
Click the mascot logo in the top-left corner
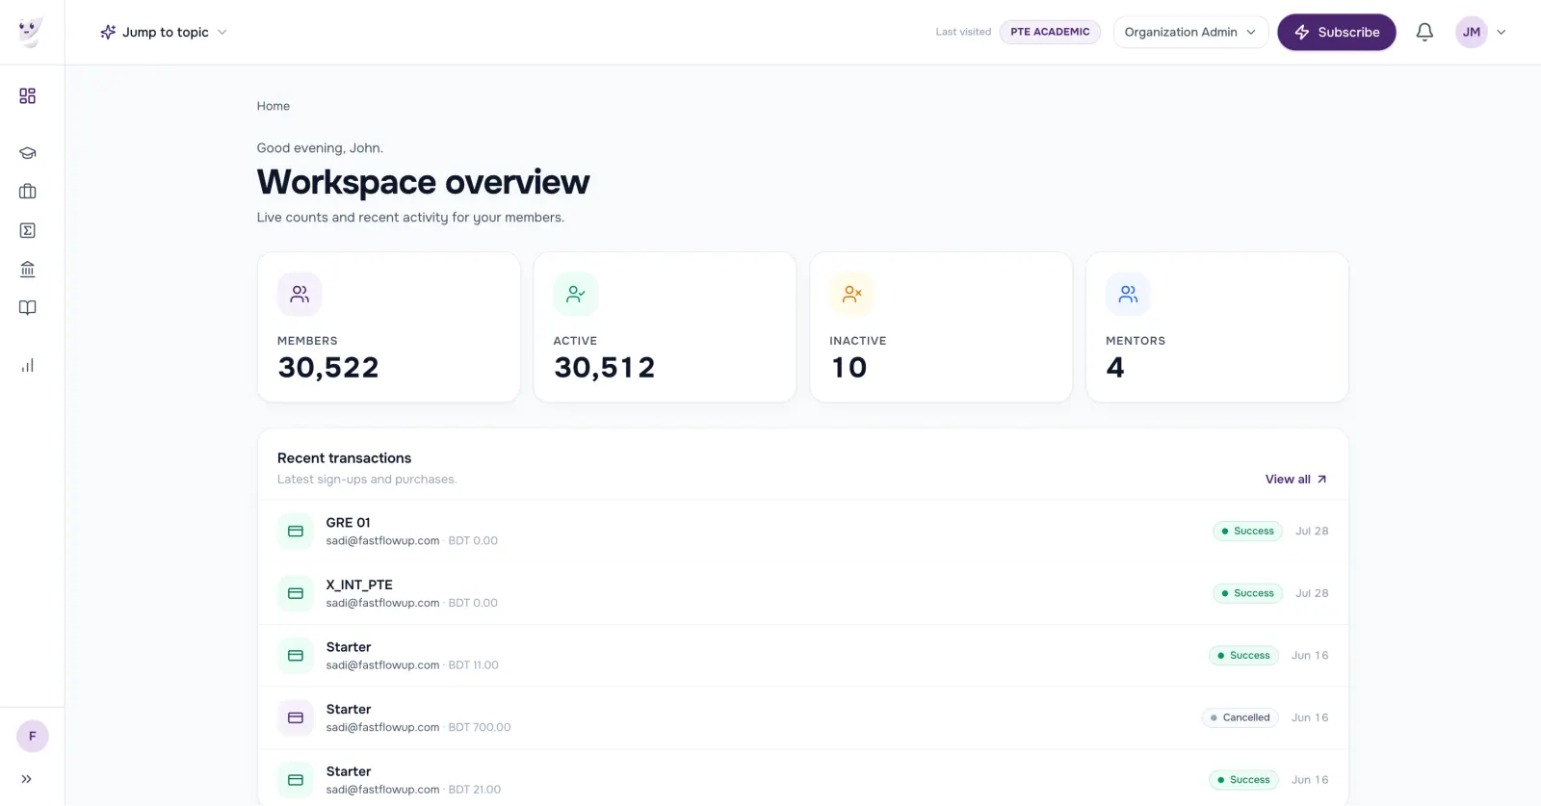pyautogui.click(x=31, y=32)
